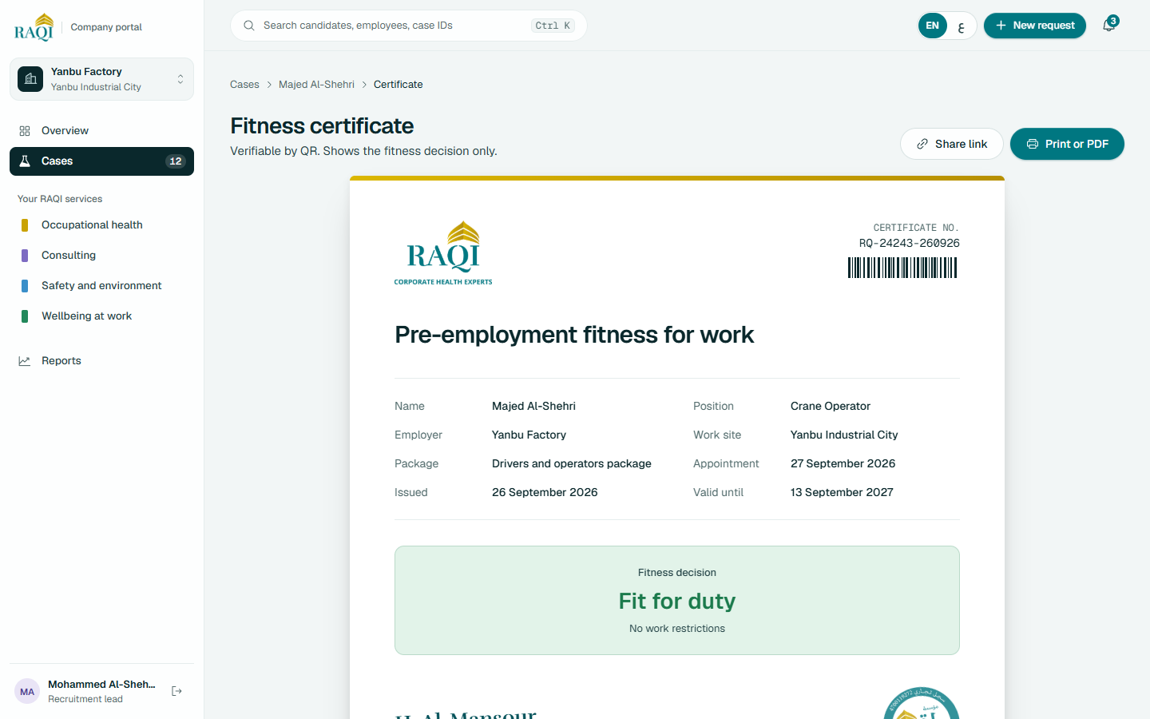Select the name value Majed Al-Shehri
This screenshot has width=1150, height=719.
click(x=533, y=406)
